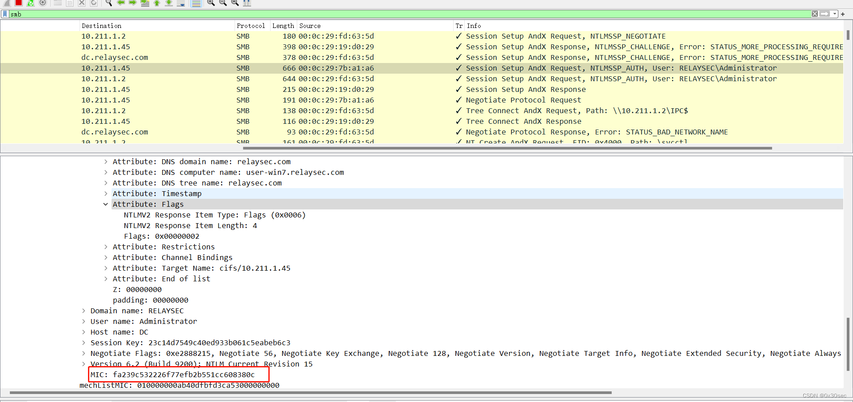
Task: Click packet details vertical scrollbar
Action: coord(848,344)
